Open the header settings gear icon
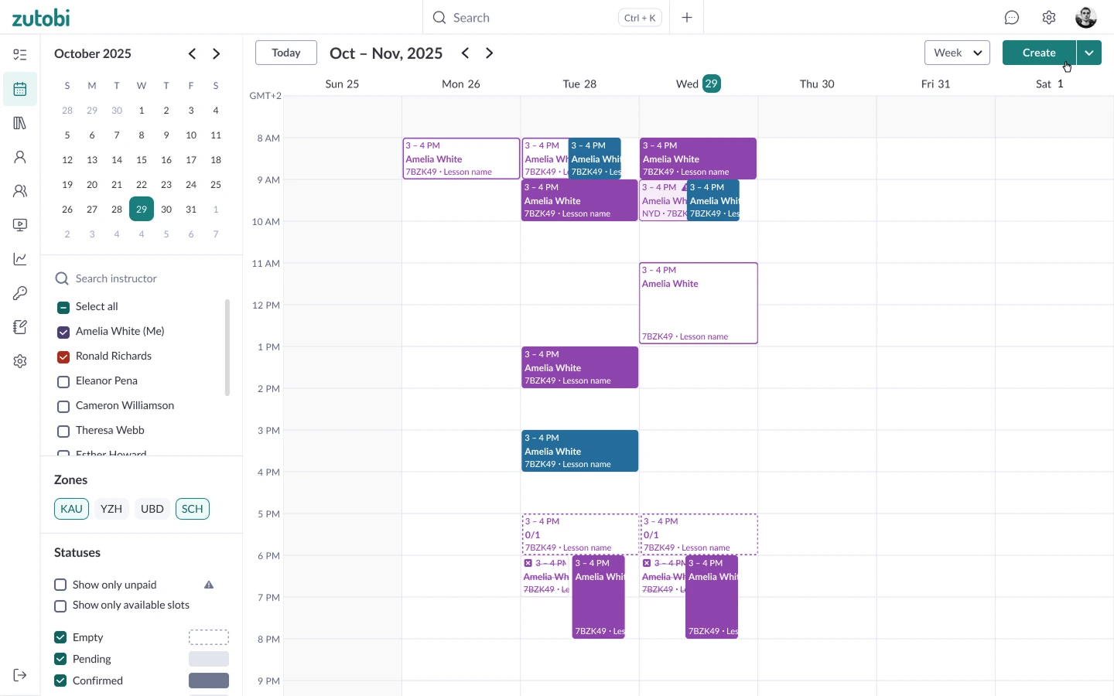Screen dimensions: 1114x696 pyautogui.click(x=1049, y=18)
